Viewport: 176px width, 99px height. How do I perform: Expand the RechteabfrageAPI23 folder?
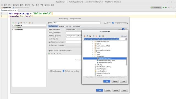(x=93, y=46)
